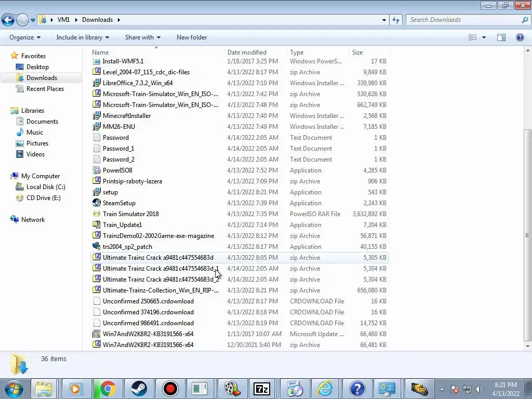
Task: Open address bar history dropdown arrow
Action: (x=384, y=20)
